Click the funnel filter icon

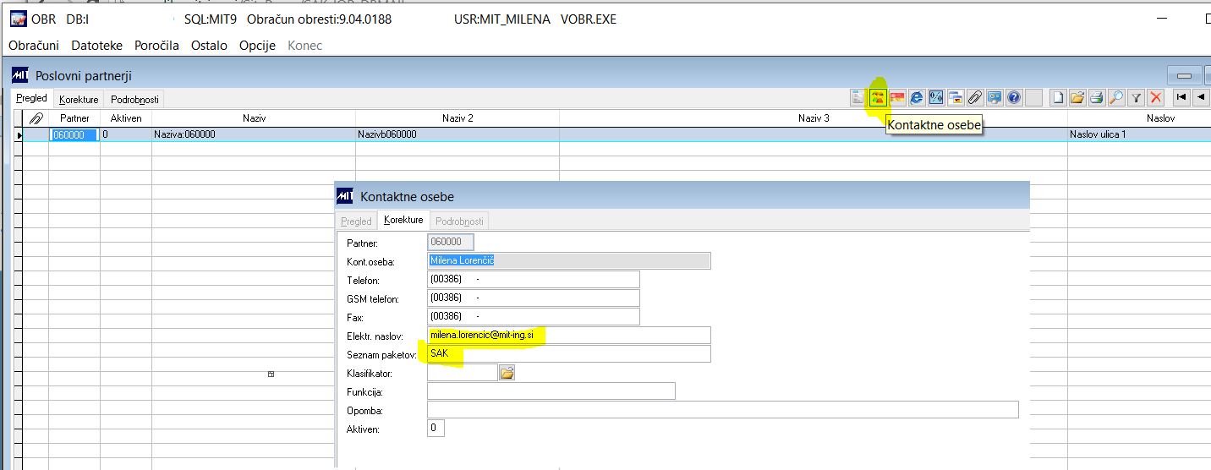[1137, 98]
